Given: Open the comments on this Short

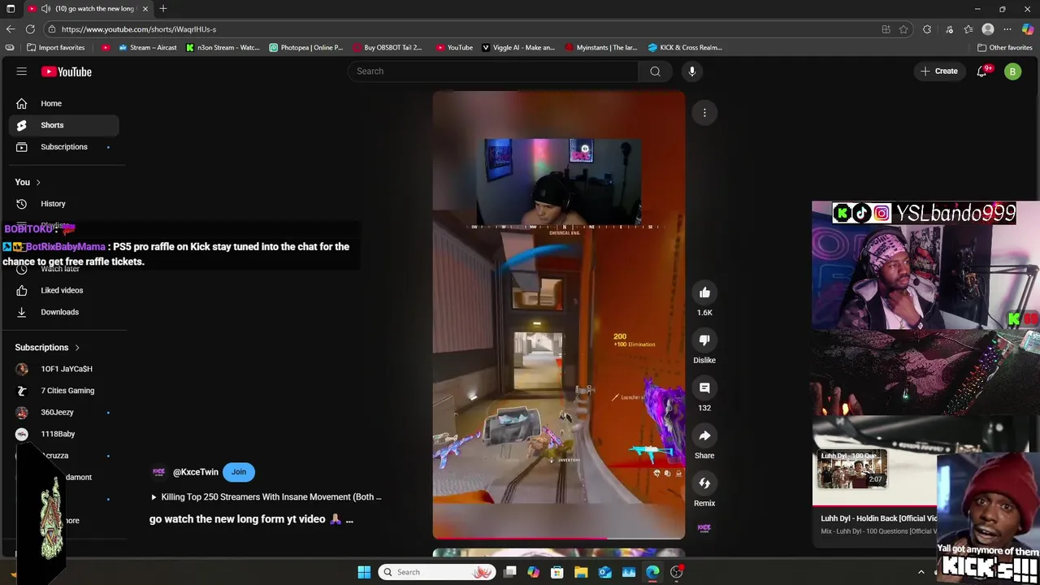Looking at the screenshot, I should click(704, 388).
